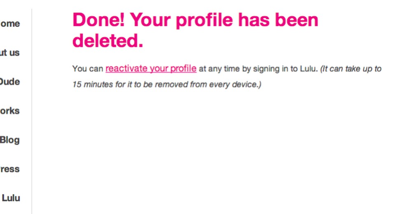The width and height of the screenshot is (405, 214).
Task: Choose the Lulu sidebar menu item
Action: pos(11,198)
